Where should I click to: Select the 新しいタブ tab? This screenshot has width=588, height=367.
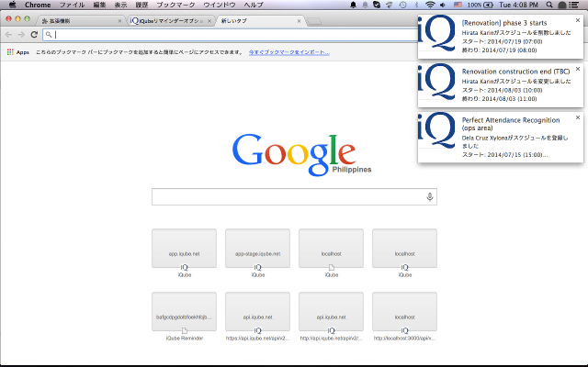(259, 21)
